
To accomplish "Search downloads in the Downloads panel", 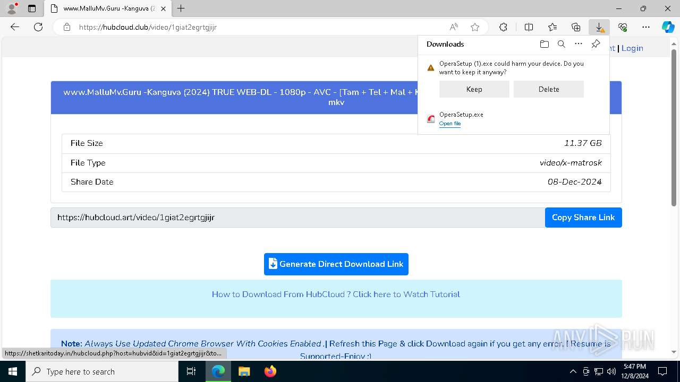I will coord(562,44).
